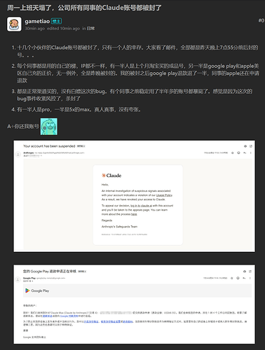Click the green dinosaur emoji sticker
Screen dimensions: 265x350
pos(49,127)
